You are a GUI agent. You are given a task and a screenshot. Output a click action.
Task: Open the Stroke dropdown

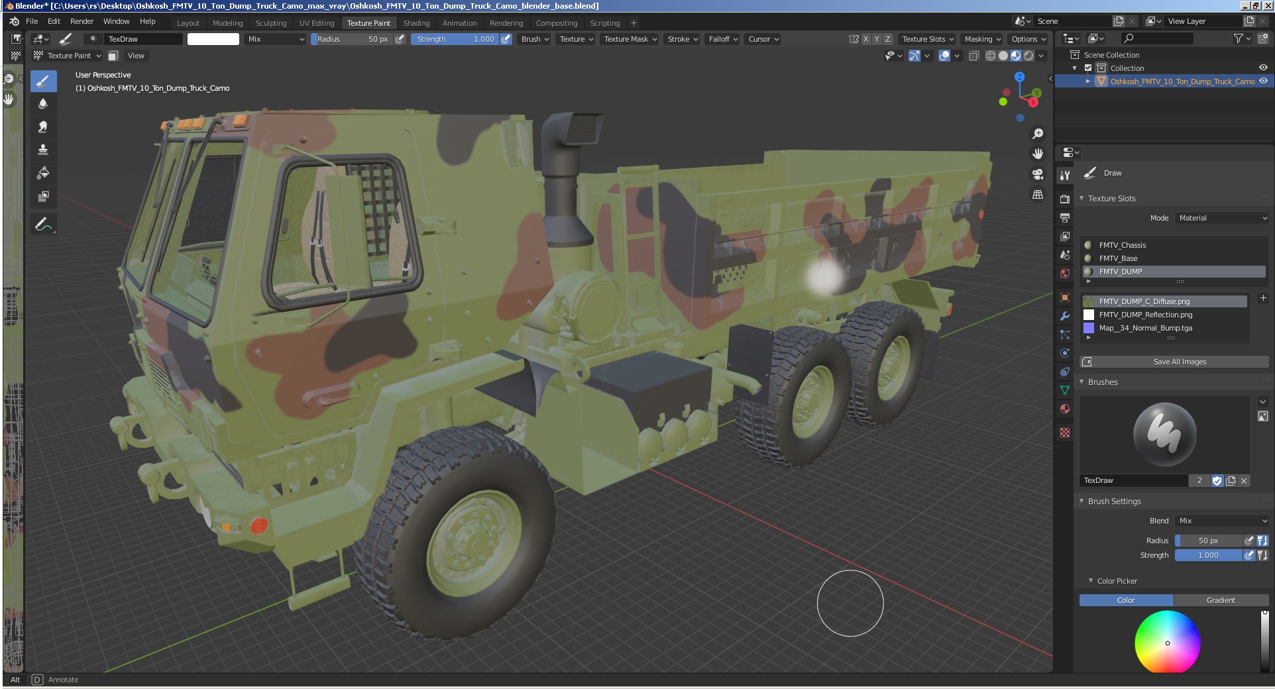(x=683, y=39)
